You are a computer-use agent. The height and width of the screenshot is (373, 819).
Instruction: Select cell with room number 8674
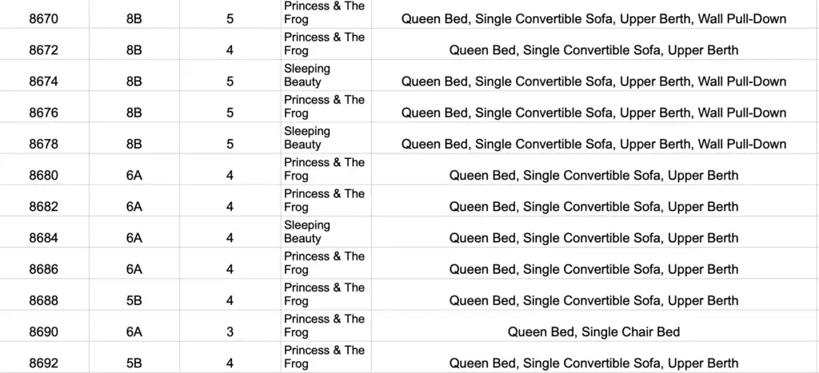tap(43, 81)
